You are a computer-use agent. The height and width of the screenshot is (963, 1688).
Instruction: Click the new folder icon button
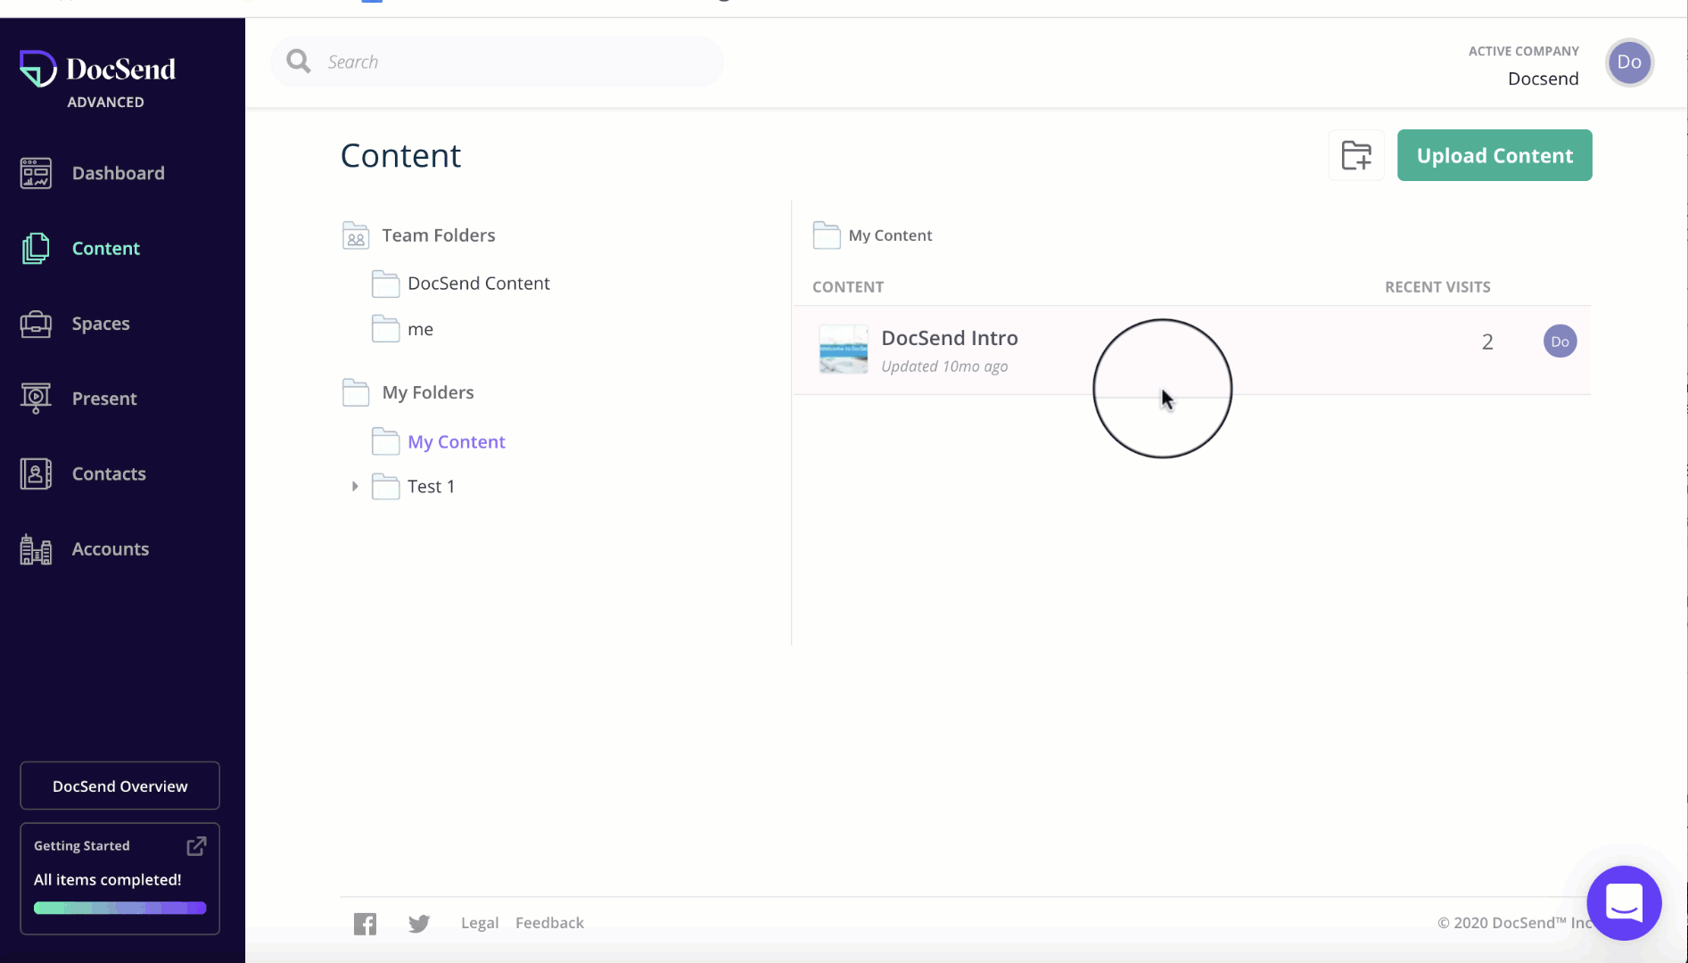1356,155
